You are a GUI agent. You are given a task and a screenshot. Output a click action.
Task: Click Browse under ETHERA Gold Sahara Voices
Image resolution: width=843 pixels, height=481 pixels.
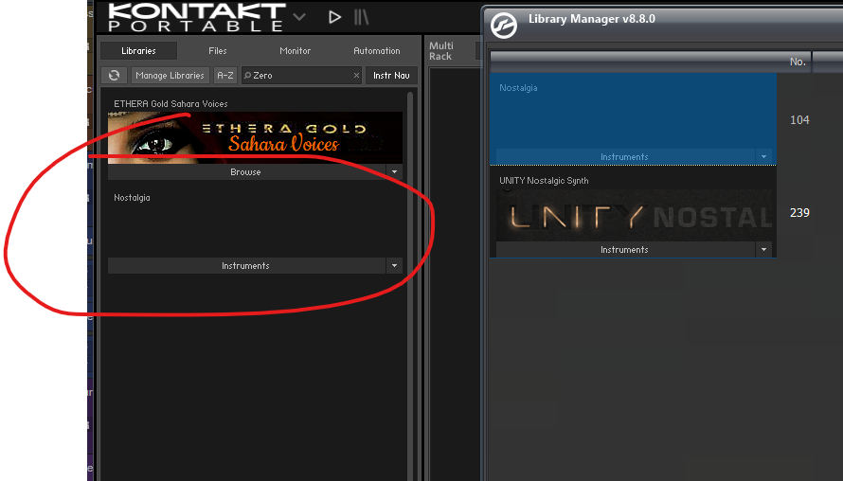(246, 172)
